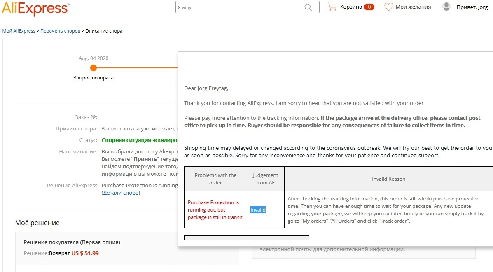Go to 'Мой AliExpress' breadcrumb
The height and width of the screenshot is (272, 493).
[19, 31]
